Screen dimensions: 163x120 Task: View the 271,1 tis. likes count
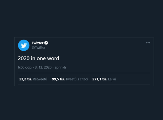tap(100, 79)
